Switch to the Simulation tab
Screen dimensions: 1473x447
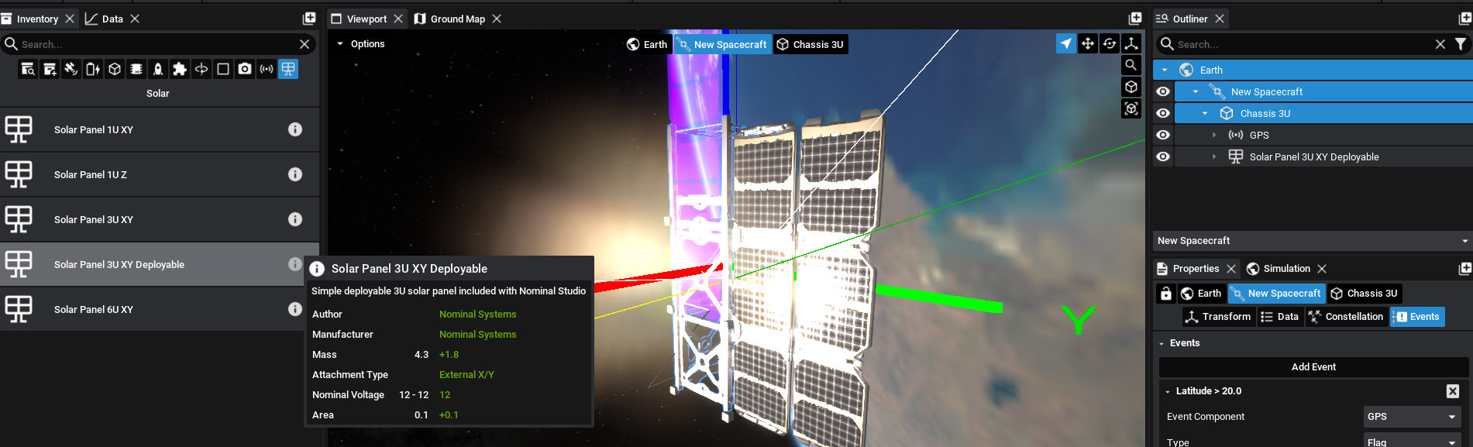click(1286, 269)
